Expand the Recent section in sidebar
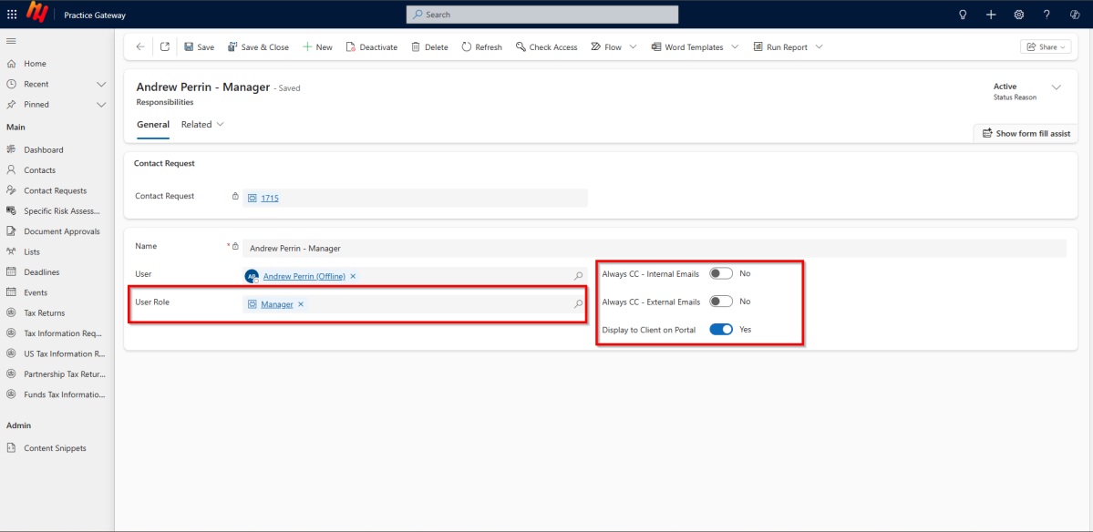Image resolution: width=1093 pixels, height=532 pixels. click(x=101, y=84)
